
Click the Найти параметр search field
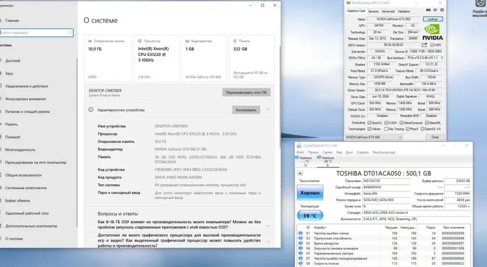(x=37, y=33)
